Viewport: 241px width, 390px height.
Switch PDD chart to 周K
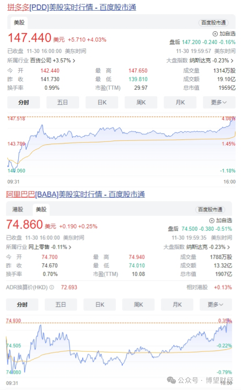[x=141, y=102]
